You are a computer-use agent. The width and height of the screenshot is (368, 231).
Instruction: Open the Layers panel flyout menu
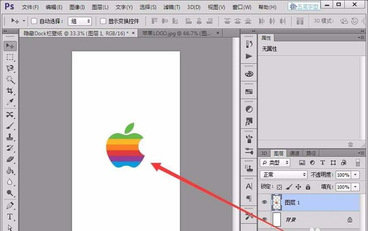click(361, 153)
